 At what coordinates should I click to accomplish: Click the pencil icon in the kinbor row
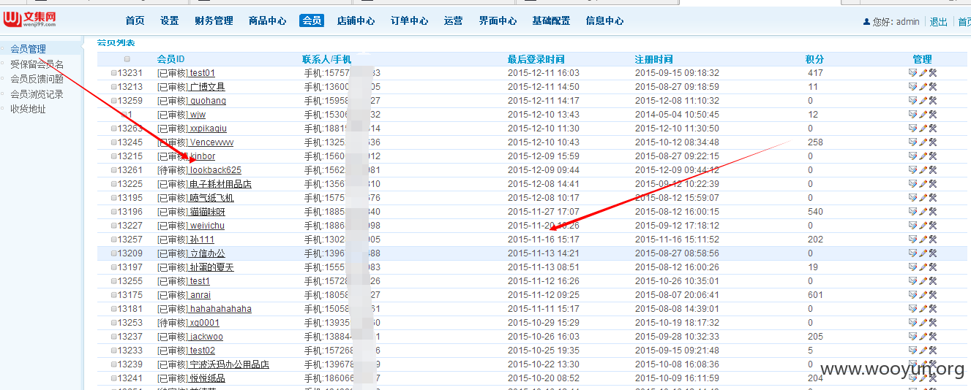tap(923, 156)
